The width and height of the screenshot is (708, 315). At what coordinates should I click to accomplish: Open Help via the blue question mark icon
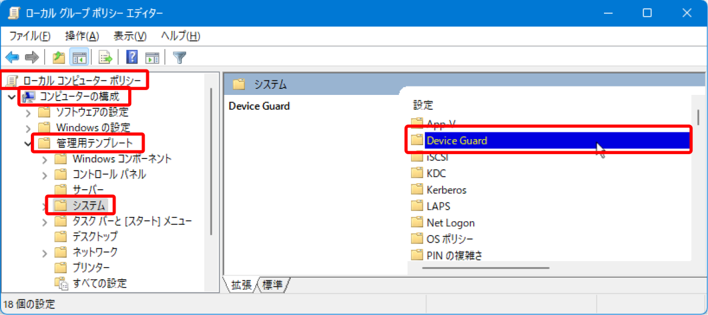[x=132, y=57]
